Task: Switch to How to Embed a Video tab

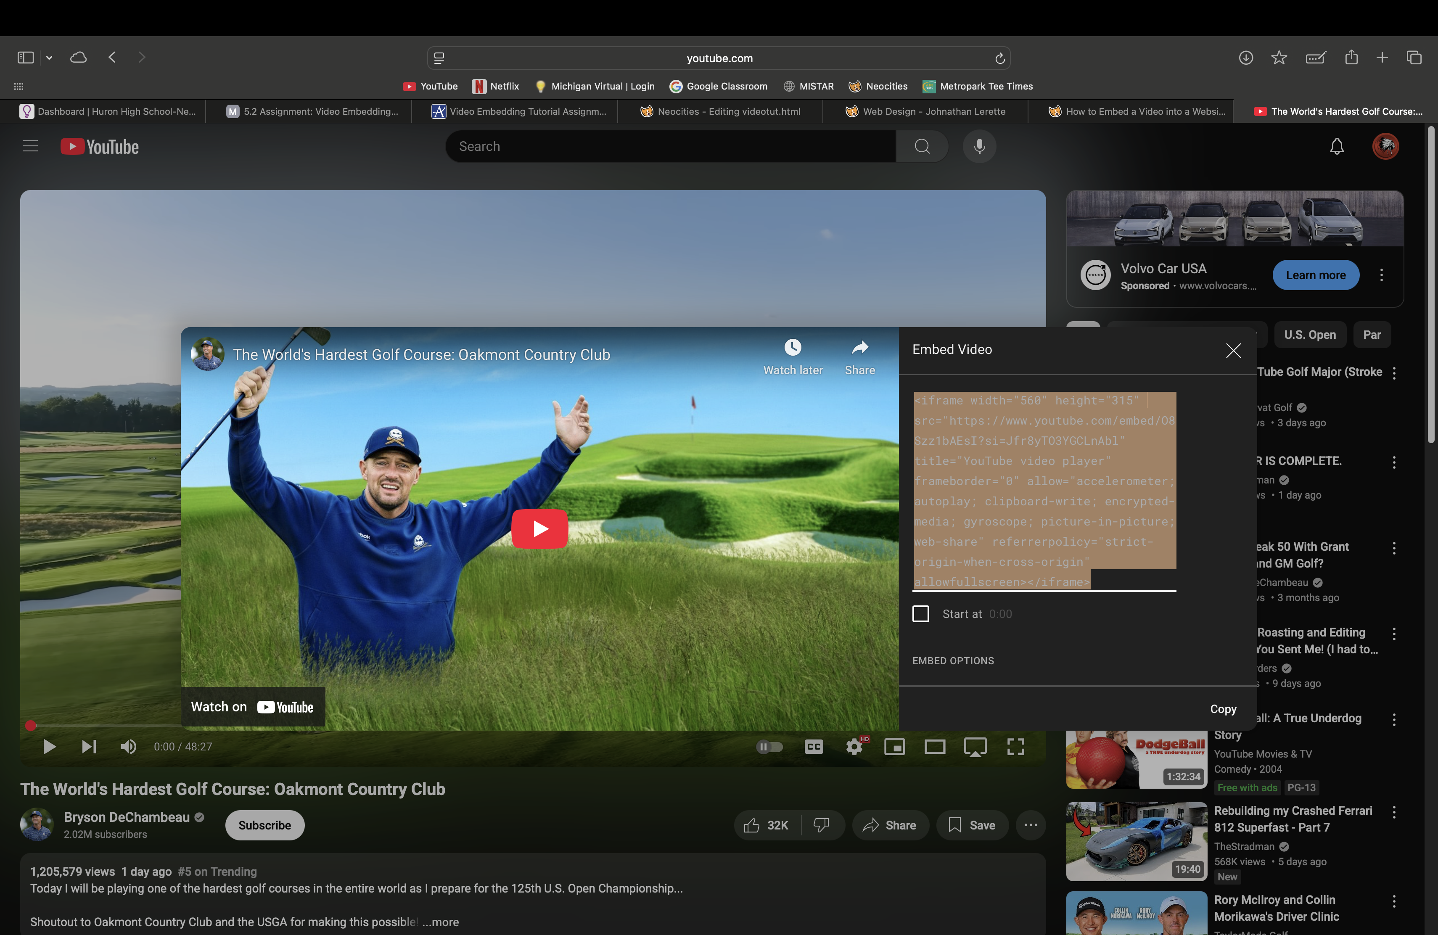Action: 1131,111
